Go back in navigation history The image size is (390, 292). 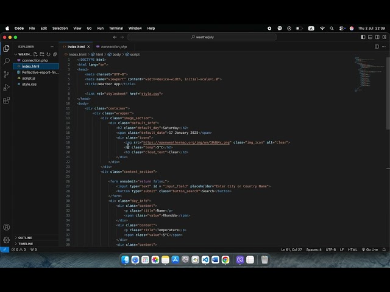click(x=115, y=37)
